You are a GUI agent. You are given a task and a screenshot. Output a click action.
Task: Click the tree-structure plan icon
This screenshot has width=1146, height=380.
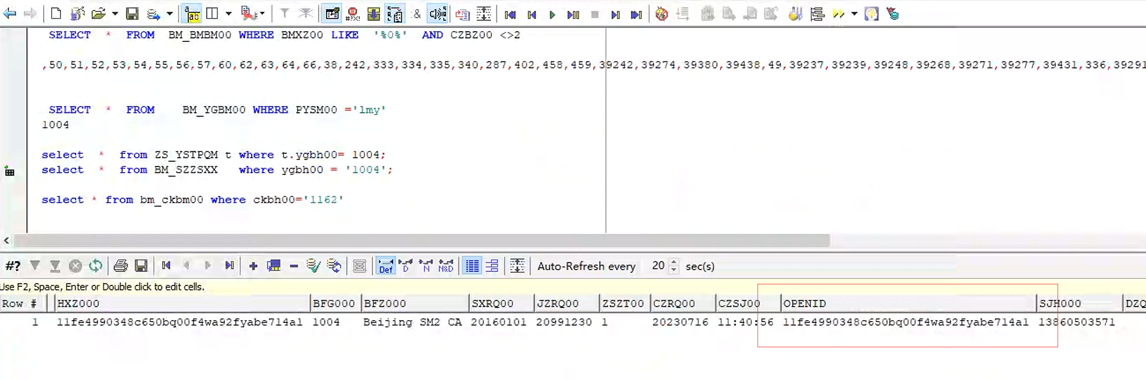[x=817, y=14]
